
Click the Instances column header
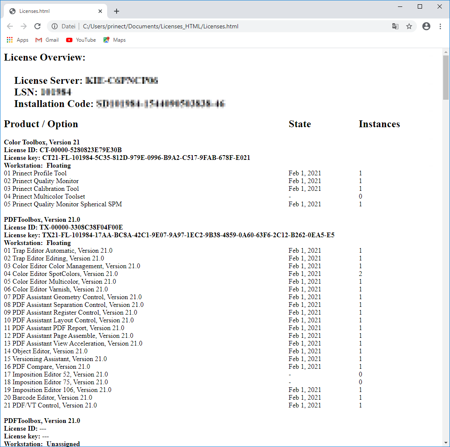[x=379, y=124]
